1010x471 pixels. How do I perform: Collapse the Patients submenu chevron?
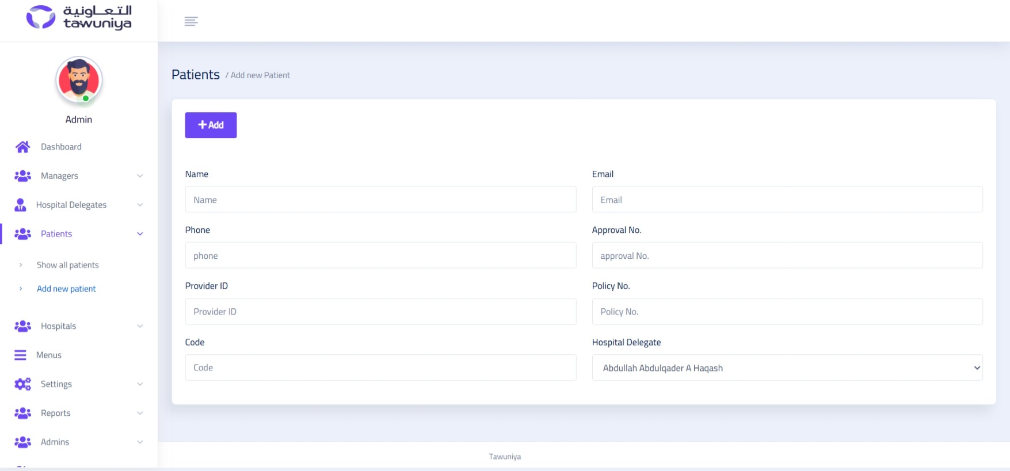[140, 234]
